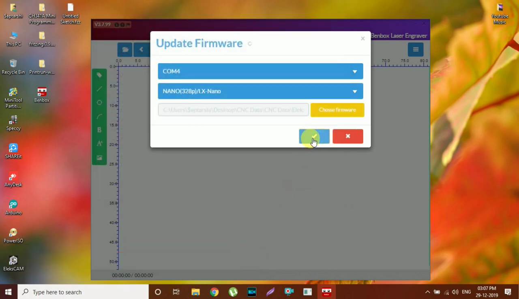Select the image insert tool
This screenshot has height=299, width=519.
[x=99, y=158]
